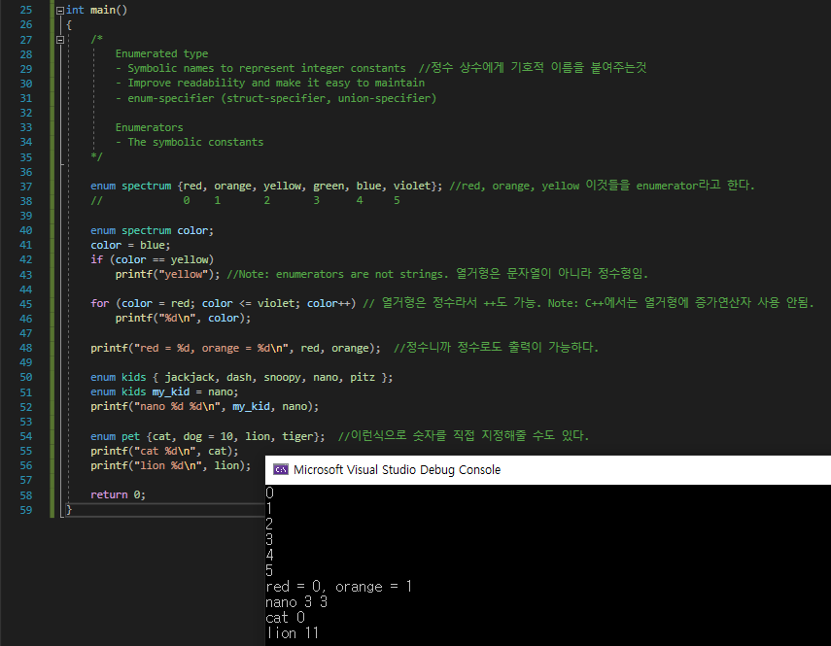Click printf("cat %d\n") call
Image resolution: width=831 pixels, height=646 pixels.
pyautogui.click(x=164, y=451)
